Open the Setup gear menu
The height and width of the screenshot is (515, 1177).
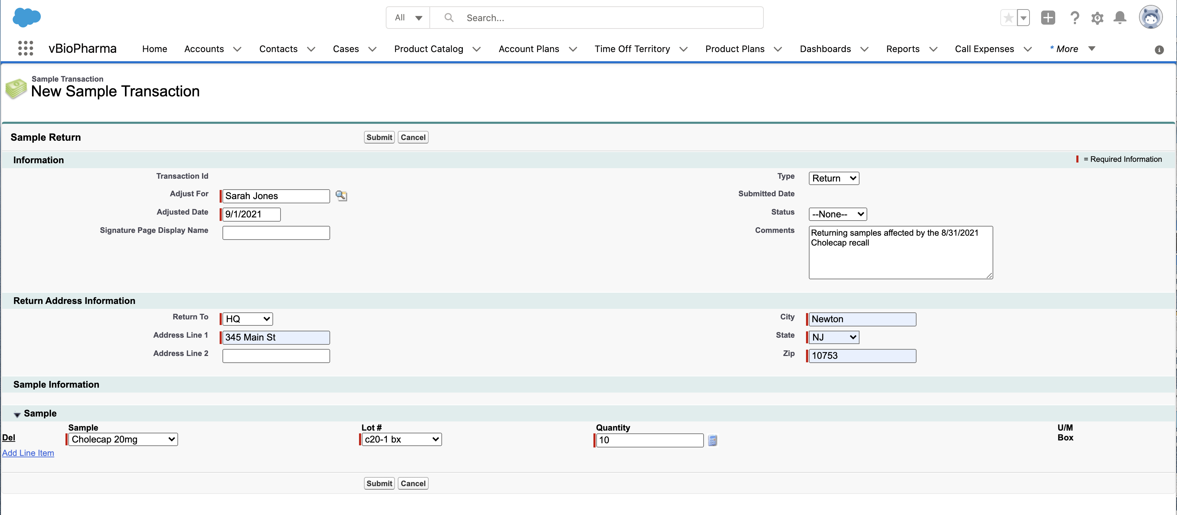coord(1097,18)
